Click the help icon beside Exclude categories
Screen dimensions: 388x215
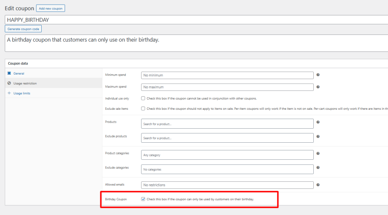[x=318, y=168]
